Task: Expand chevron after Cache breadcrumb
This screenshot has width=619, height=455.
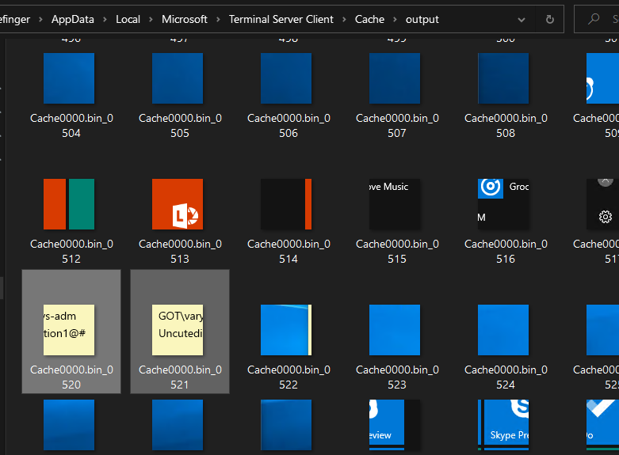Action: click(x=395, y=19)
